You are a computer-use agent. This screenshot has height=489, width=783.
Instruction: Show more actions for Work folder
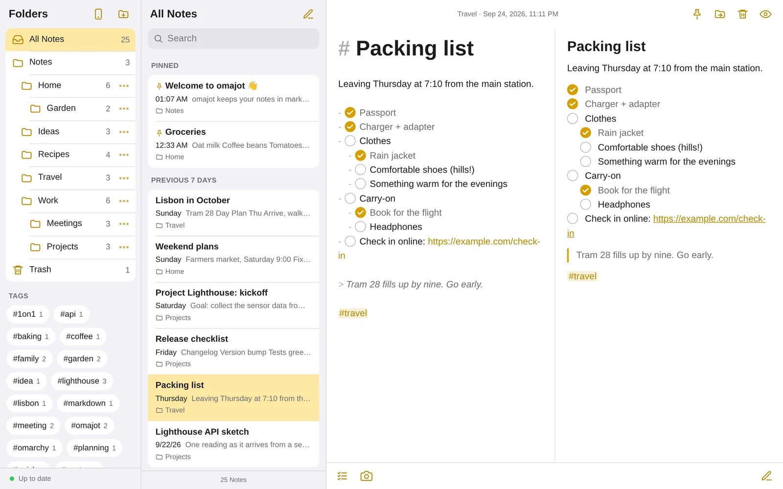click(x=124, y=200)
